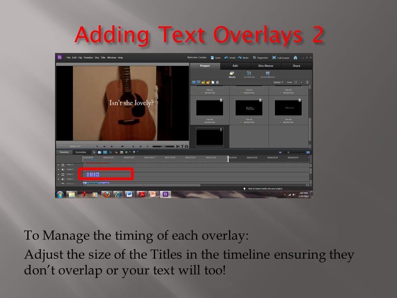Switch to the Sceneline view tab
The height and width of the screenshot is (298, 397).
tap(81, 152)
